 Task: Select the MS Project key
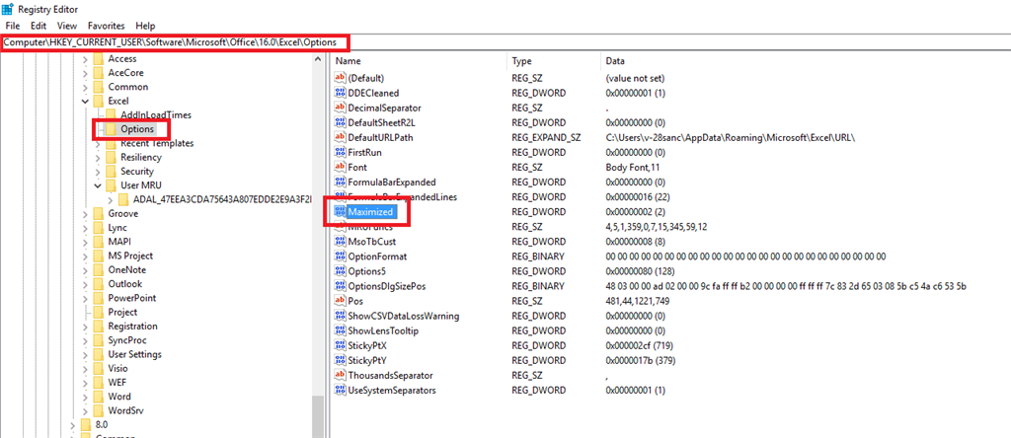click(130, 255)
